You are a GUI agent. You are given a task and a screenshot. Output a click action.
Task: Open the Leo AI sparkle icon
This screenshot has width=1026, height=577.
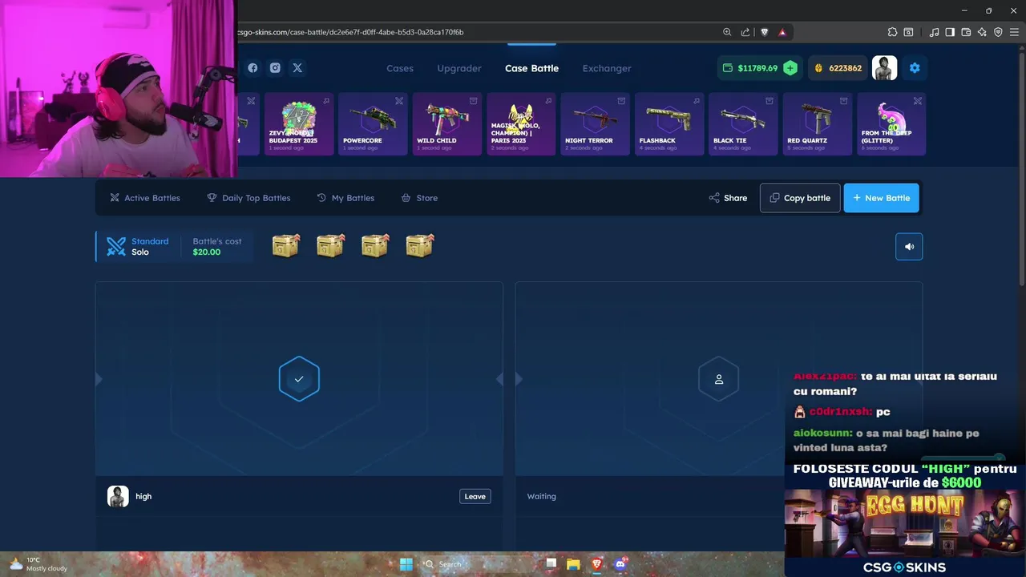pos(982,32)
